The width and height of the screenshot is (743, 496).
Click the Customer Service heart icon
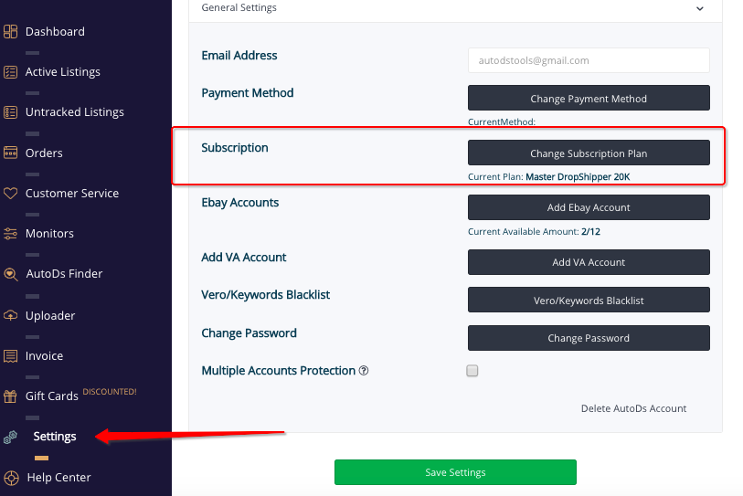click(x=10, y=194)
